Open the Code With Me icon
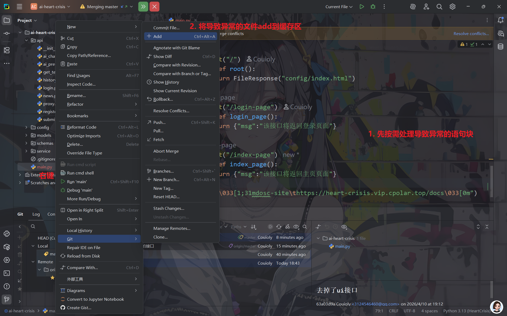This screenshot has height=316, width=507. coord(426,7)
